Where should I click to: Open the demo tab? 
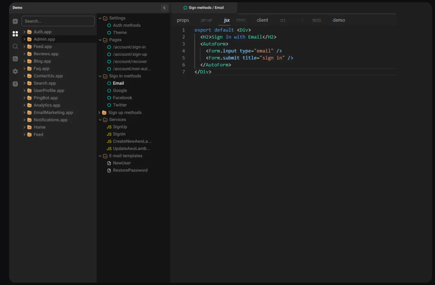pos(339,20)
